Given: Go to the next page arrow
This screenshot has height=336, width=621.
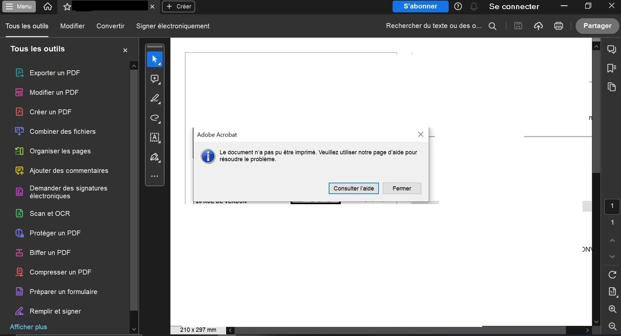Looking at the screenshot, I should [x=612, y=256].
